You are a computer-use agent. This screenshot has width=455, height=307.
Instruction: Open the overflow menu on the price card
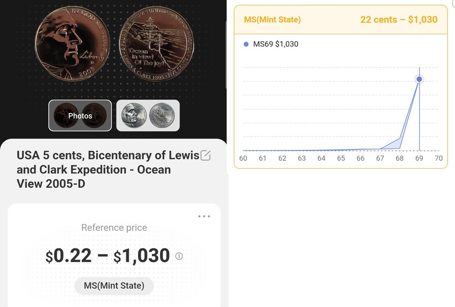tap(204, 216)
